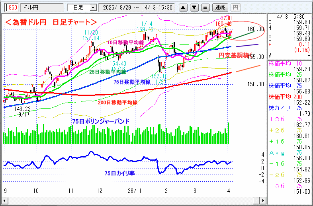Click the 連続 button
Image resolution: width=313 pixels, height=206 pixels.
(220, 8)
